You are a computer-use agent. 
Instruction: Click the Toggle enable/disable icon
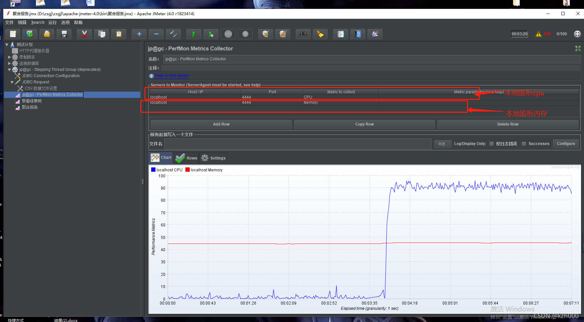[174, 34]
